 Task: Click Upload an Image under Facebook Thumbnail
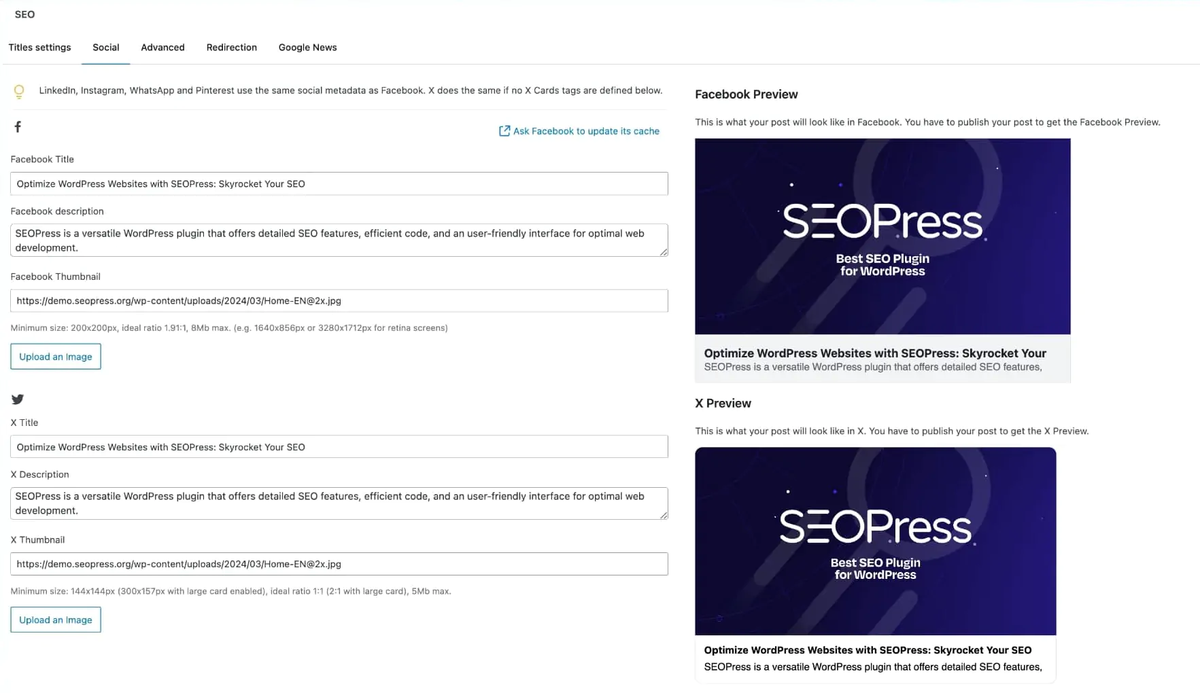(55, 356)
